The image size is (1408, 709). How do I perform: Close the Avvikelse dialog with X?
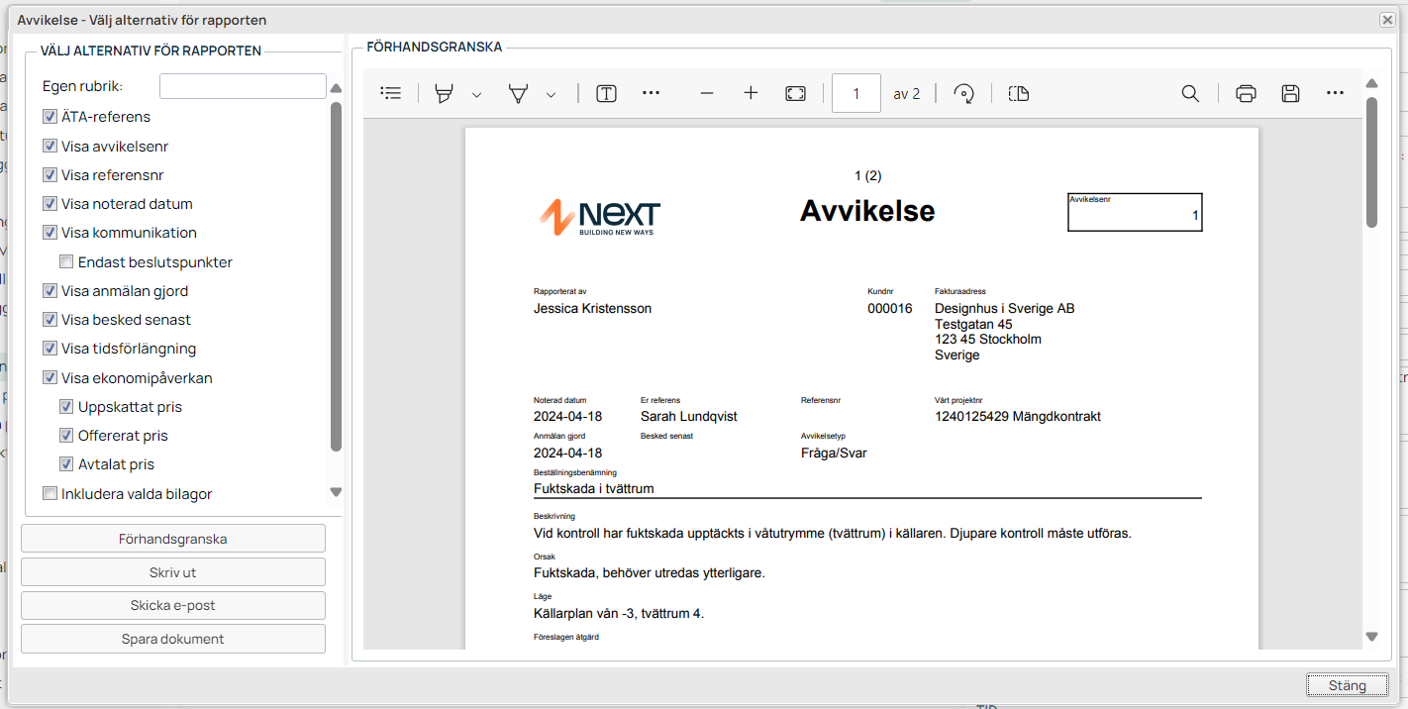pos(1388,20)
